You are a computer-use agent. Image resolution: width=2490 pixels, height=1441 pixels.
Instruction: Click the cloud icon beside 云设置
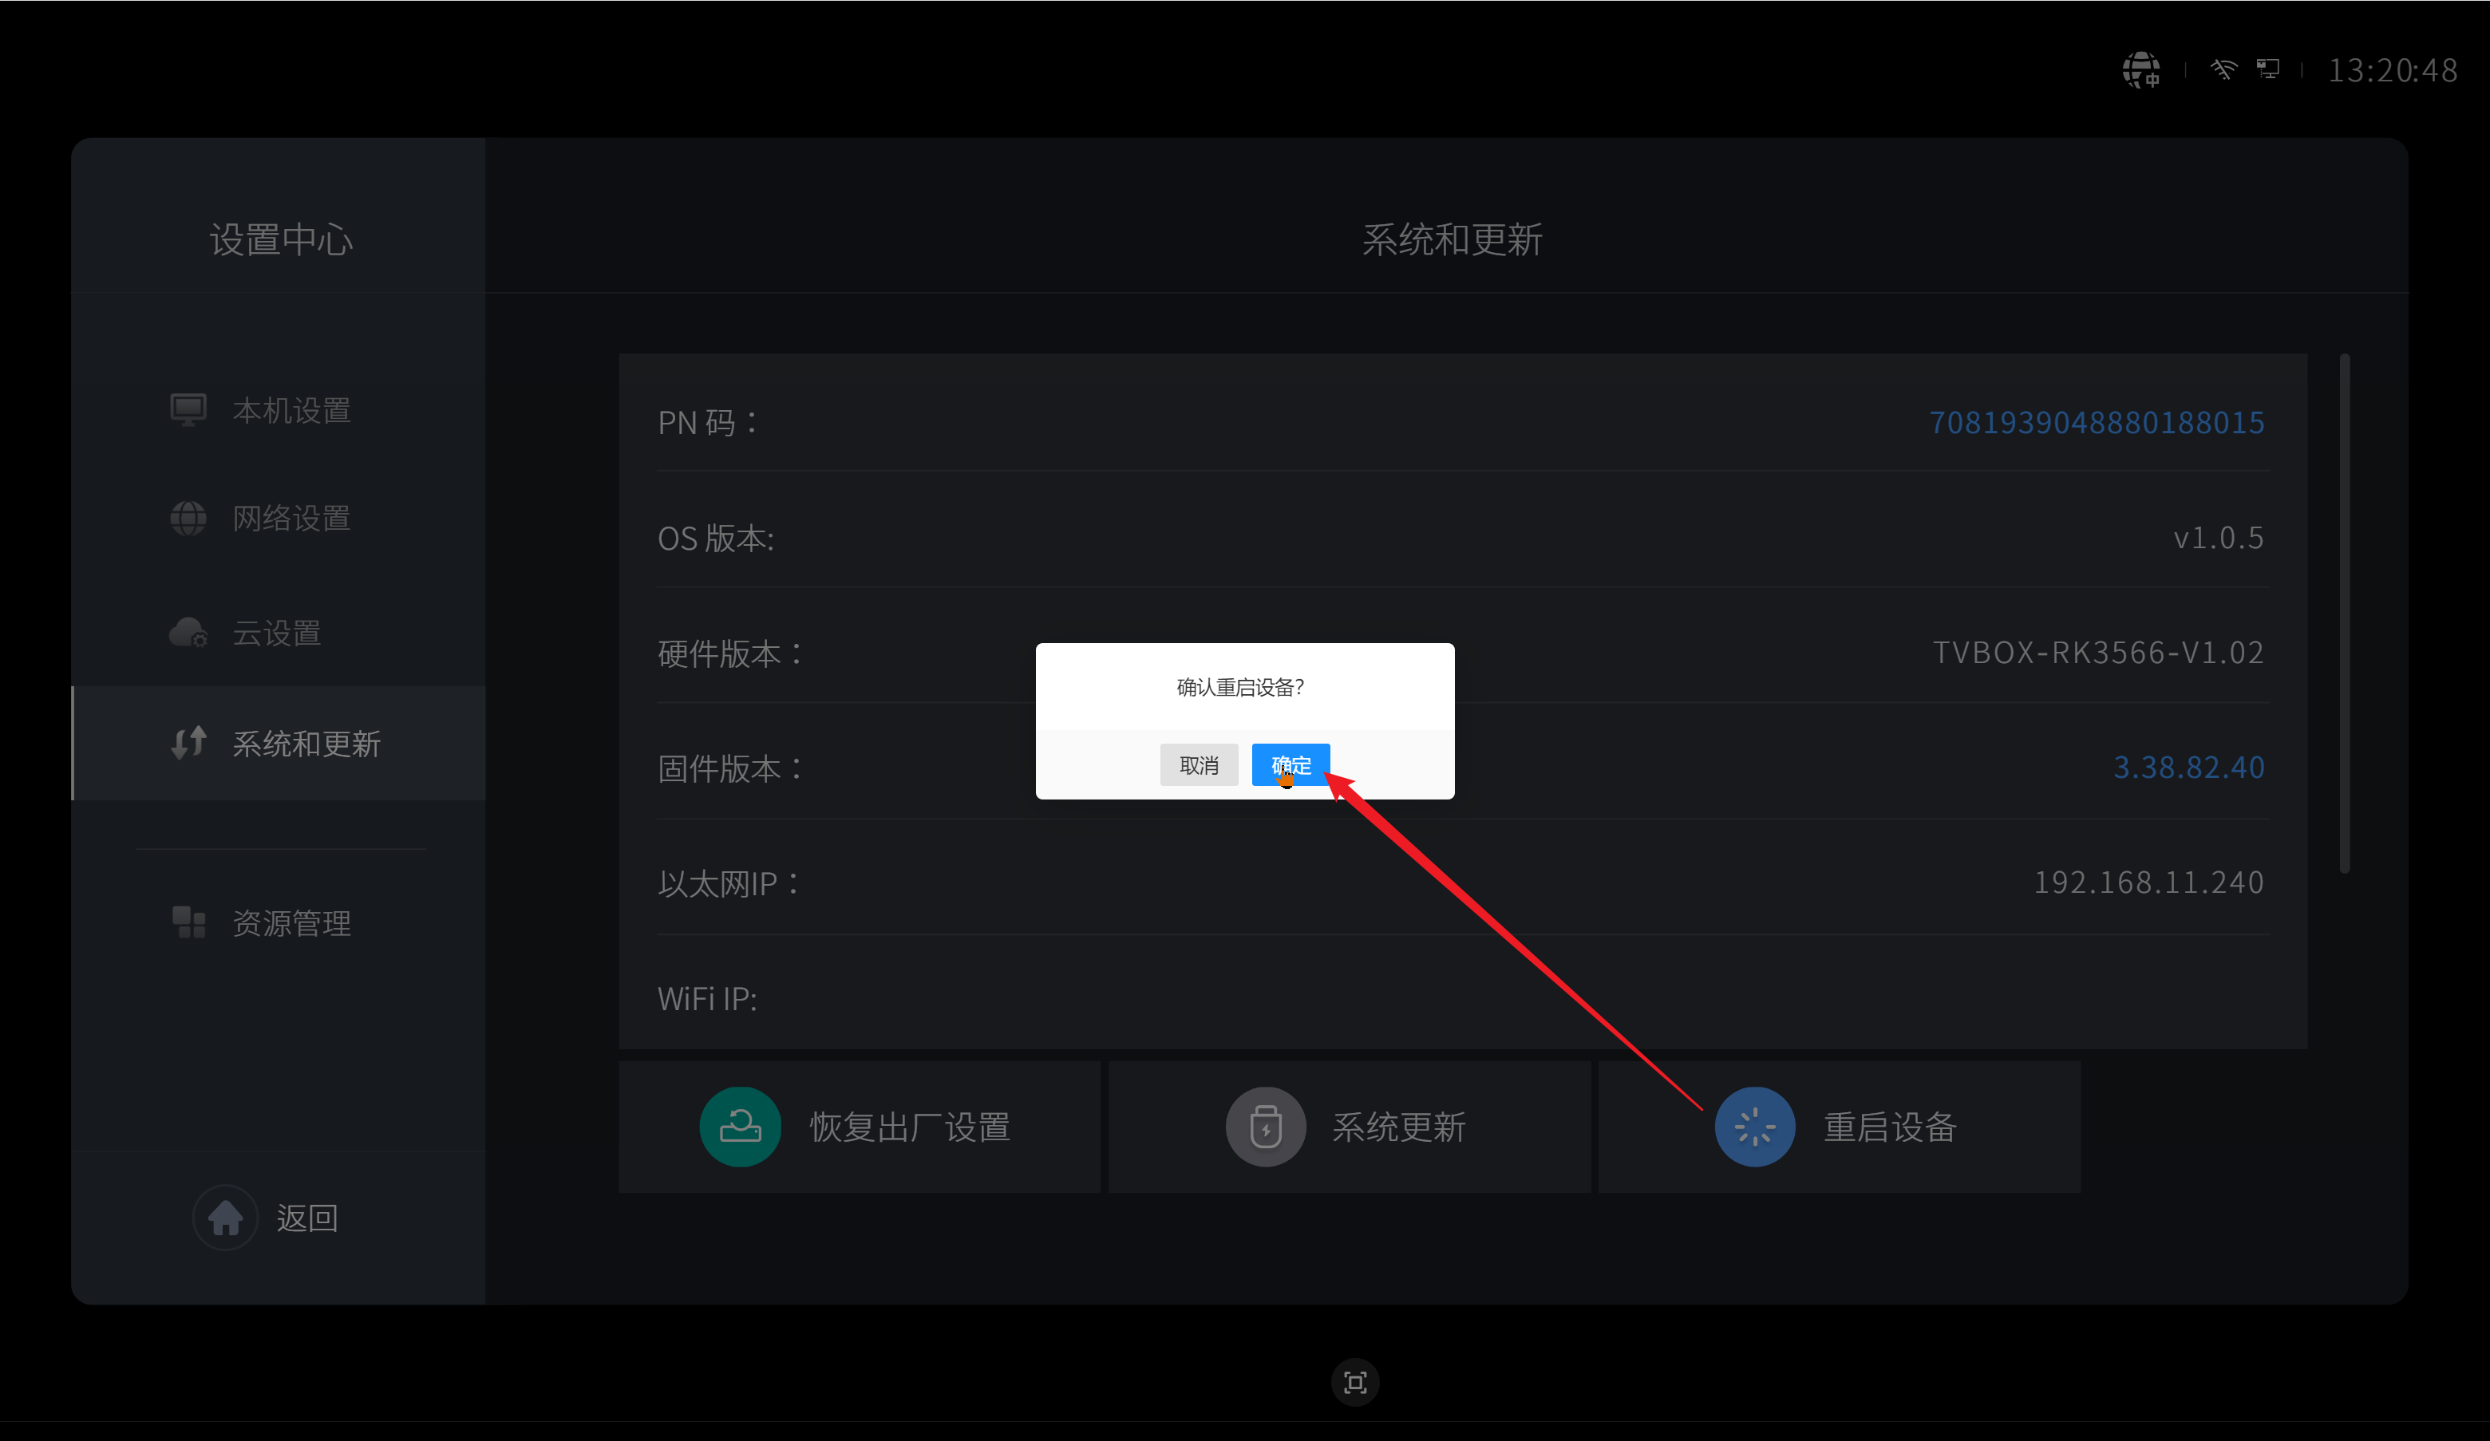[x=188, y=632]
